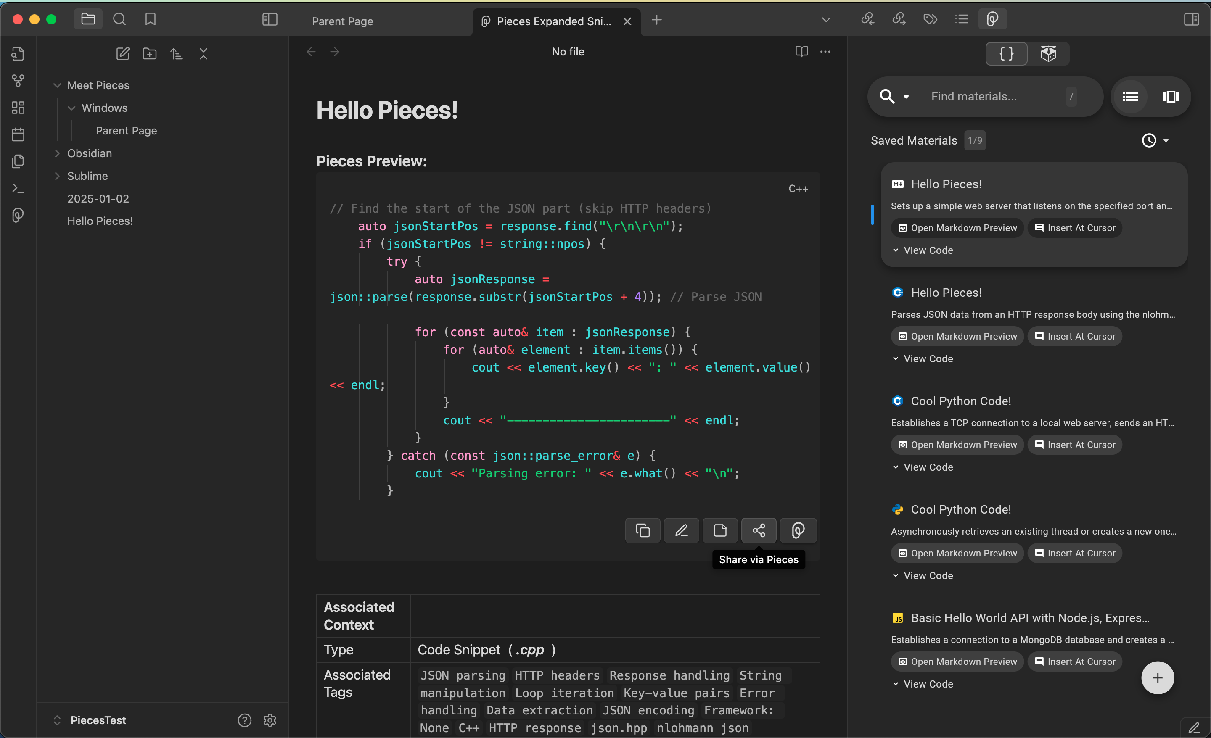Screen dimensions: 1211x738
Task: Toggle the left sidebar panel icon
Action: tap(270, 19)
